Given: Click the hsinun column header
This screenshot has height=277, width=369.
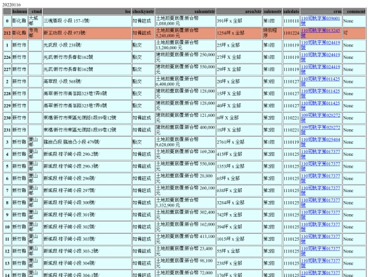Looking at the screenshot, I should click(x=20, y=12).
